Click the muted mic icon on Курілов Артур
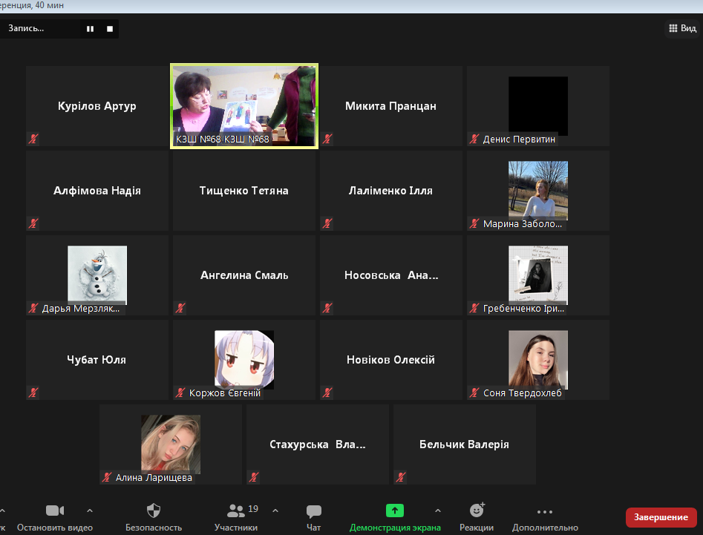 (33, 139)
